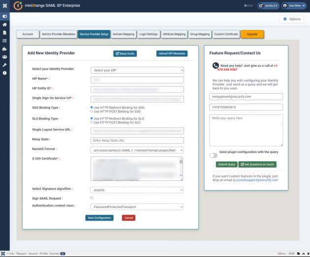This screenshot has width=310, height=257.
Task: Click the miniOrange logo icon
Action: (x=18, y=5)
